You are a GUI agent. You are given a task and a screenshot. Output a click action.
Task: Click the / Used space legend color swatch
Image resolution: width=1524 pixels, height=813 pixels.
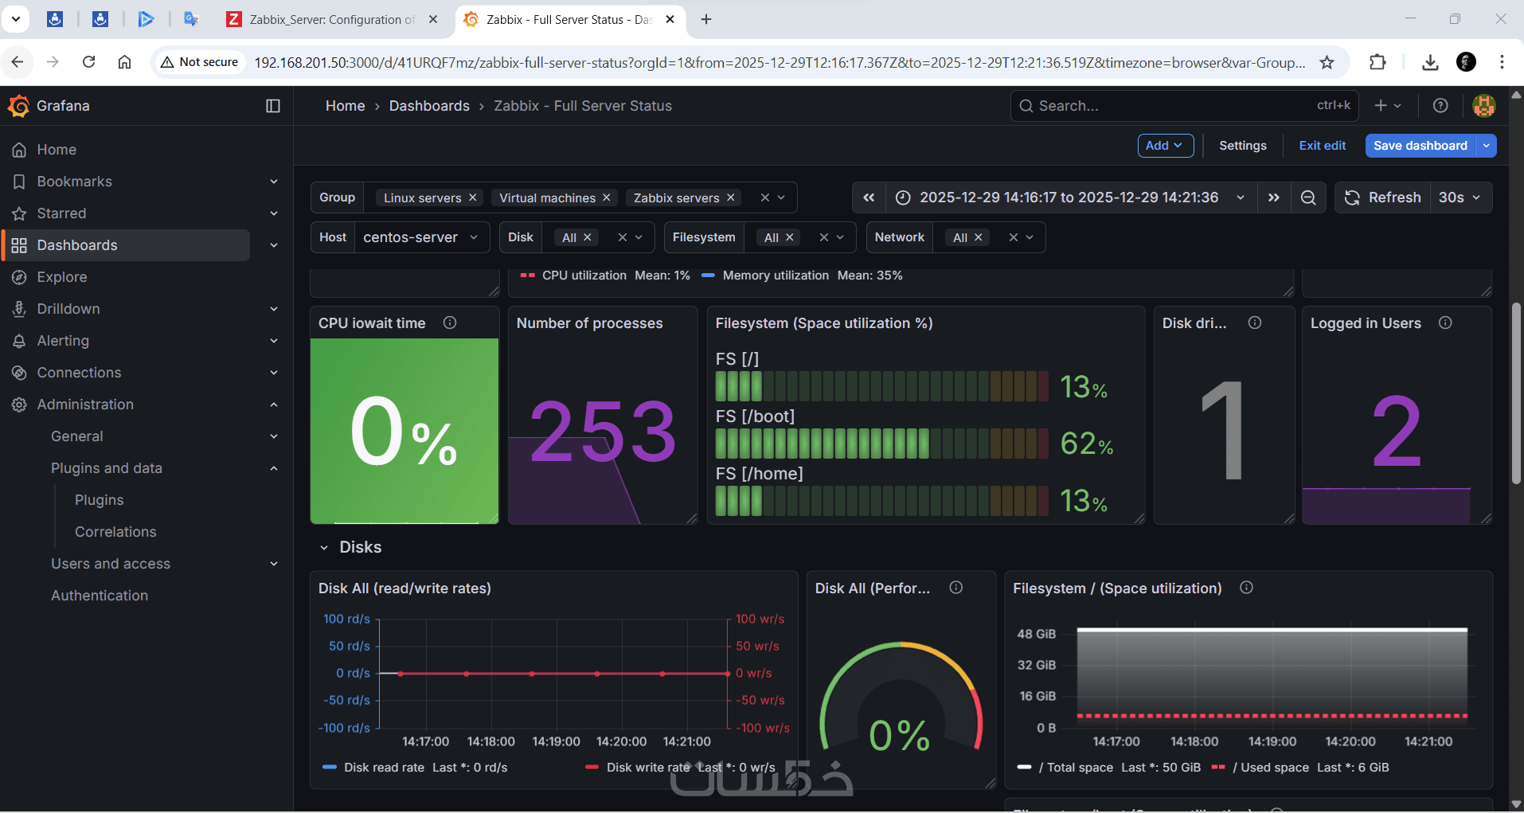click(1218, 768)
